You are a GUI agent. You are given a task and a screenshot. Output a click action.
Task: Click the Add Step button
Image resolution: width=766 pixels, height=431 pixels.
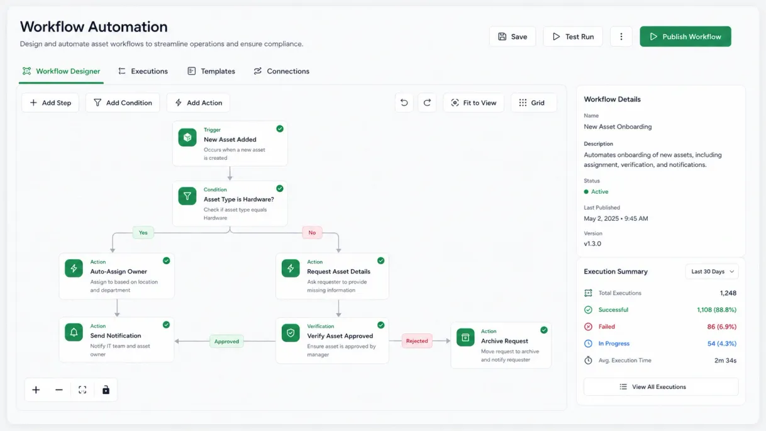click(50, 103)
